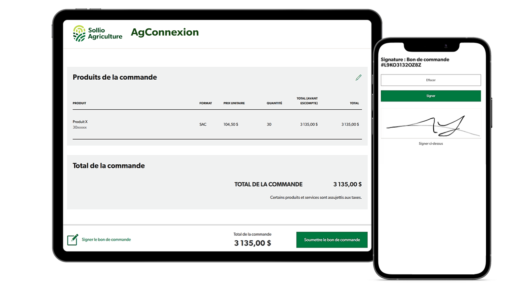Click the 'TOTAL DE LA COMMANDE' label
Screen dimensions: 512x296
tap(268, 184)
